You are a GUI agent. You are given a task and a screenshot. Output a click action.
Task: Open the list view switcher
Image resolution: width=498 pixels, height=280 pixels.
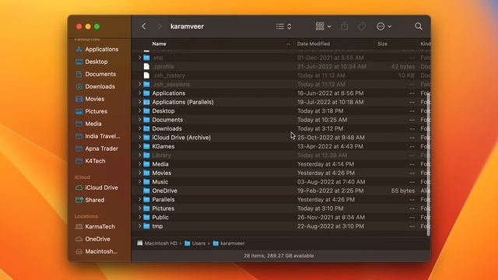coord(283,26)
